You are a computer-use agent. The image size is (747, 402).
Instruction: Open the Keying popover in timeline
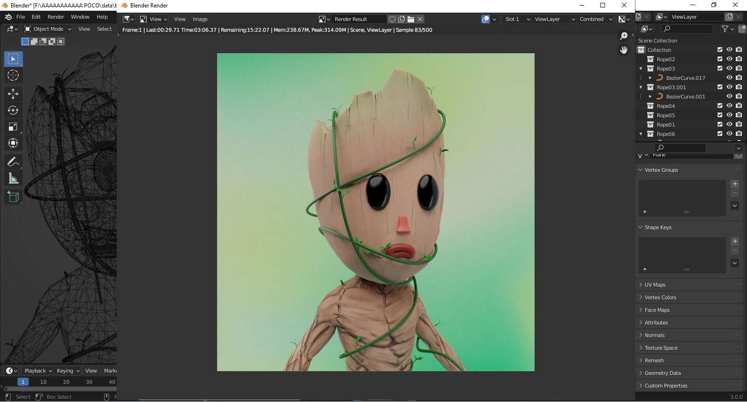click(68, 371)
